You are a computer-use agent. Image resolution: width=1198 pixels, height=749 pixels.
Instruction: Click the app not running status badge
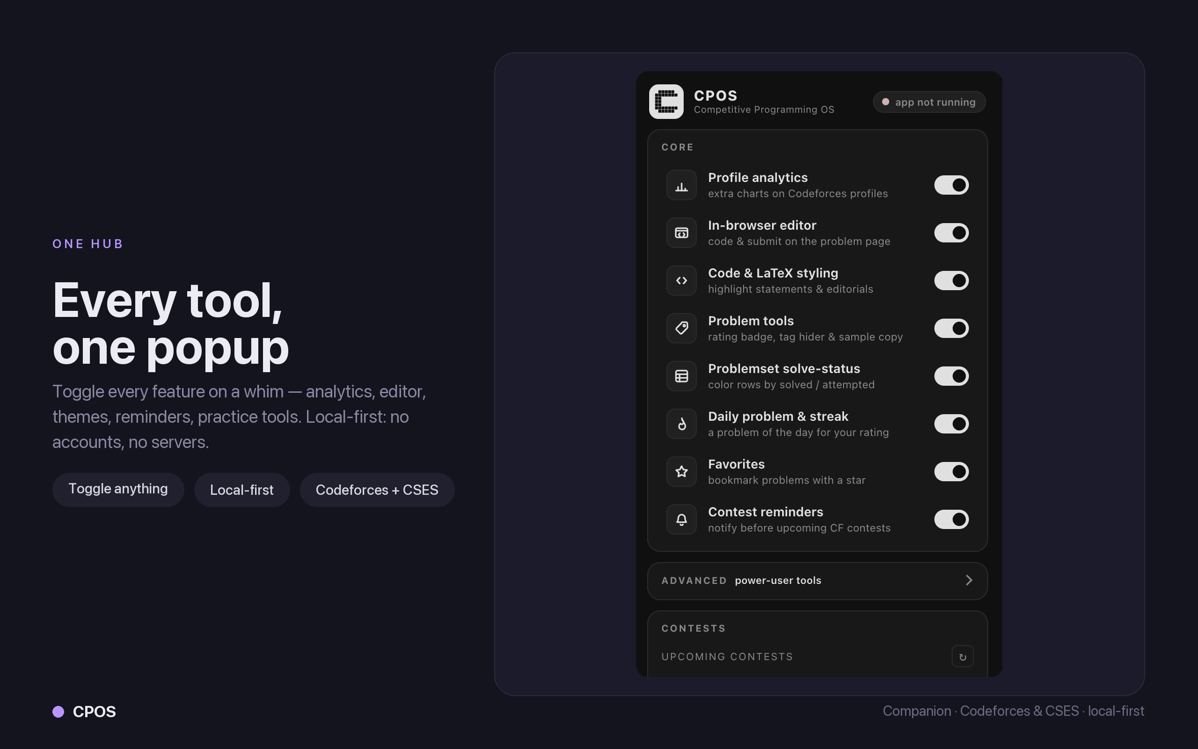pyautogui.click(x=929, y=102)
